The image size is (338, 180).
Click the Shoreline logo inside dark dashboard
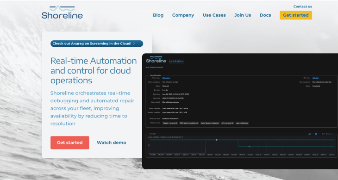click(156, 60)
